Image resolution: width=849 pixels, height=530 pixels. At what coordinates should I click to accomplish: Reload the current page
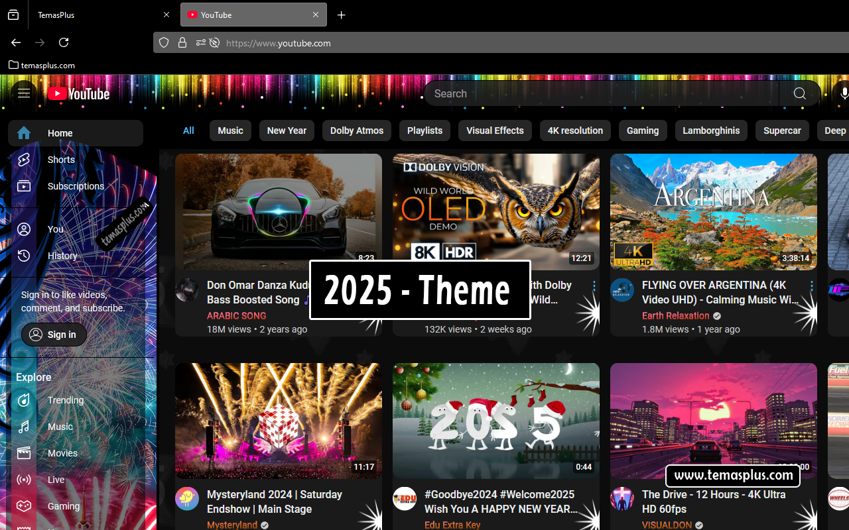64,42
